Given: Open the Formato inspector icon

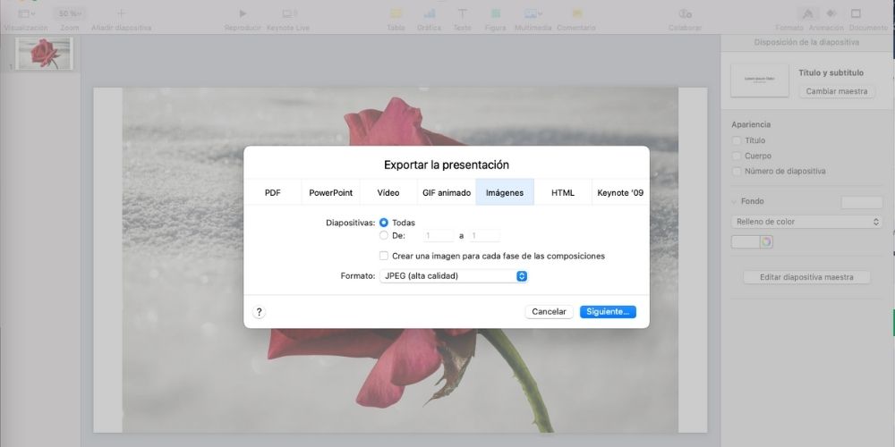Looking at the screenshot, I should tap(807, 13).
